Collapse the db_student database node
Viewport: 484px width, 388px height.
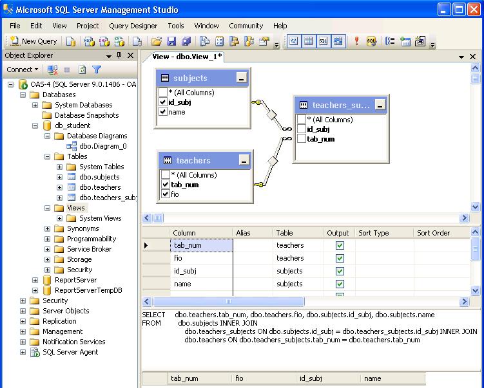pyautogui.click(x=35, y=125)
